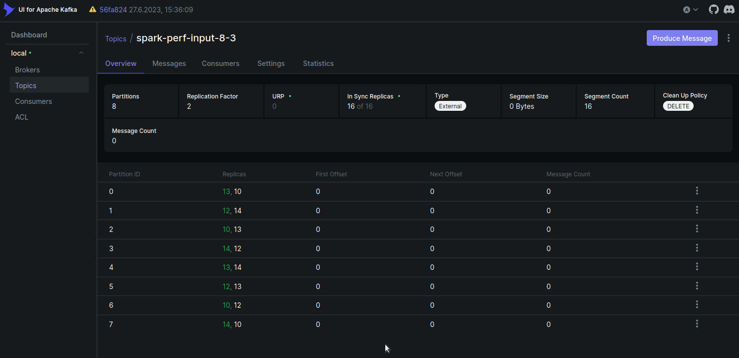The height and width of the screenshot is (358, 739).
Task: Click the First Offset column header
Action: point(332,174)
